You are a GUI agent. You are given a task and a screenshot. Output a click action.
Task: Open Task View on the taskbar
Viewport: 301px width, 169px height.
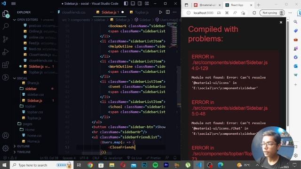point(79,165)
